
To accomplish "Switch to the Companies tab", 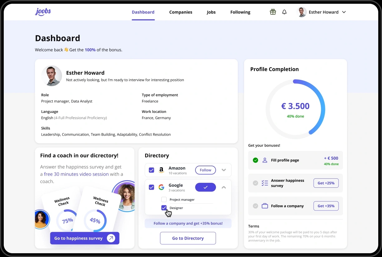I will pyautogui.click(x=181, y=12).
